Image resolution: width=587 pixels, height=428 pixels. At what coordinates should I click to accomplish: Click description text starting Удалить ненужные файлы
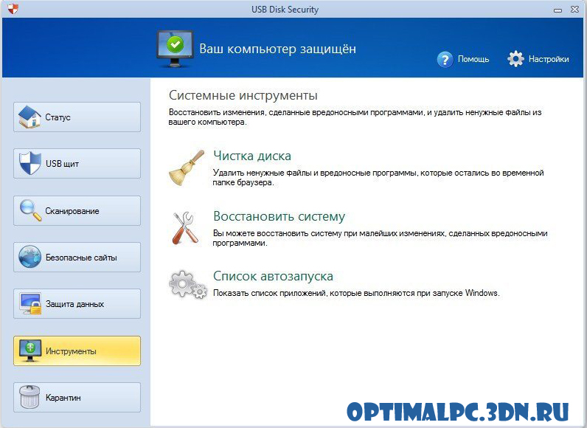(x=378, y=178)
